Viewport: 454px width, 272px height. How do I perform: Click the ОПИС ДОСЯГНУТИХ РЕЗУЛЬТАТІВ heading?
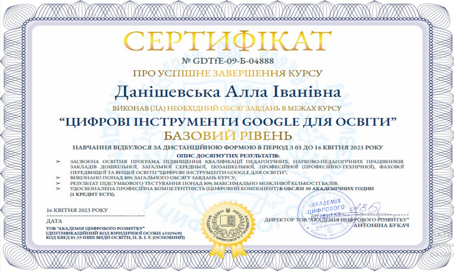coord(228,156)
